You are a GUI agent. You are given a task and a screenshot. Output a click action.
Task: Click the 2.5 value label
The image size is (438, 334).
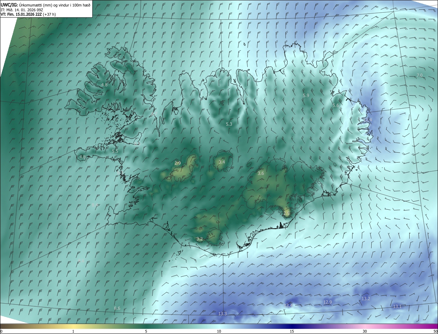click(287, 213)
